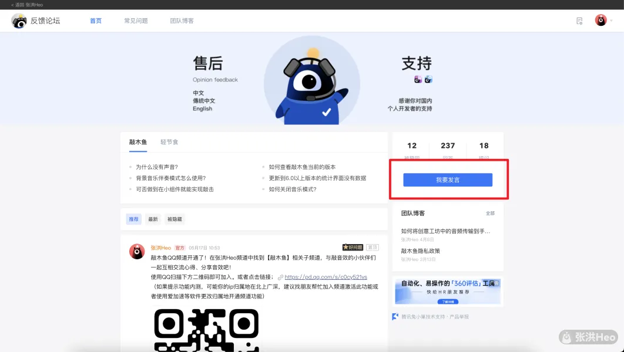This screenshot has width=624, height=352.
Task: Switch to the 首页 navigation tab
Action: (96, 21)
